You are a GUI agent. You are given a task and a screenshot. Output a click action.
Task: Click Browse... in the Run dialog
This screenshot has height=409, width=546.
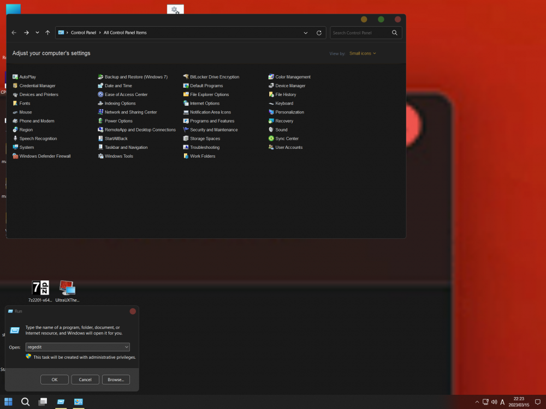click(x=116, y=380)
